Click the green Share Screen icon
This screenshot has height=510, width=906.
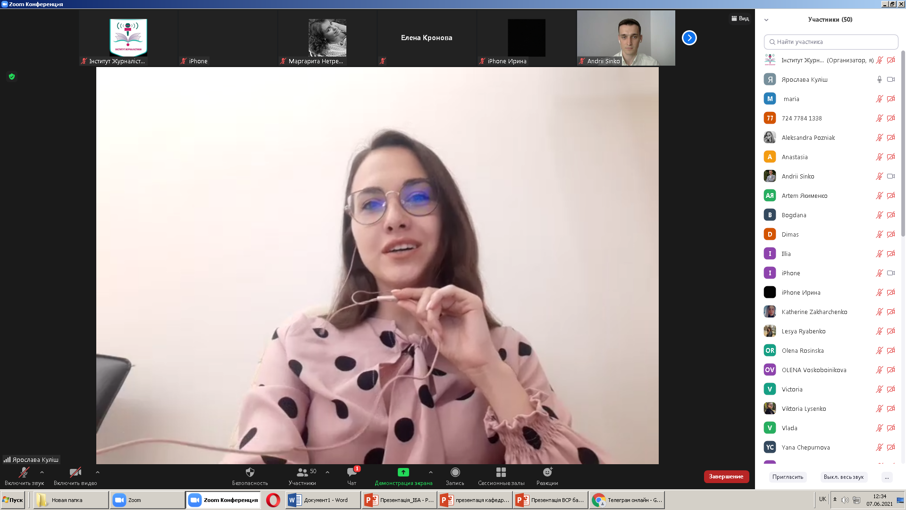point(403,472)
